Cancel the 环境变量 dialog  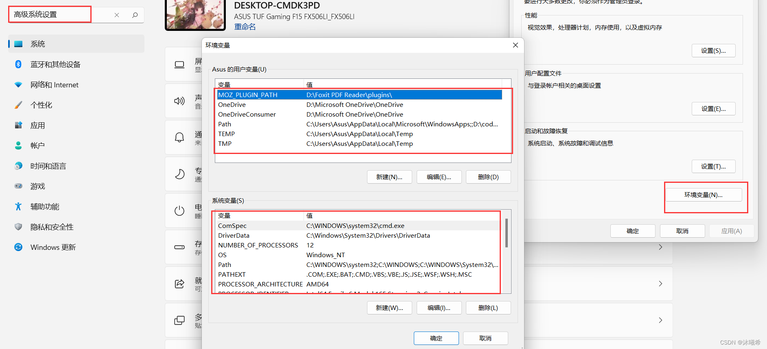click(x=485, y=338)
